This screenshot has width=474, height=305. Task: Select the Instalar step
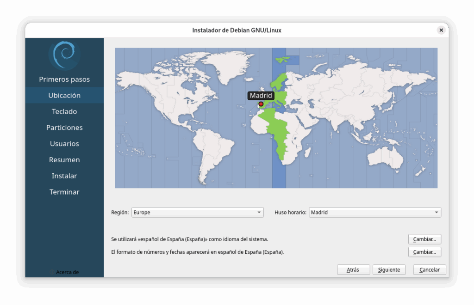coord(64,176)
